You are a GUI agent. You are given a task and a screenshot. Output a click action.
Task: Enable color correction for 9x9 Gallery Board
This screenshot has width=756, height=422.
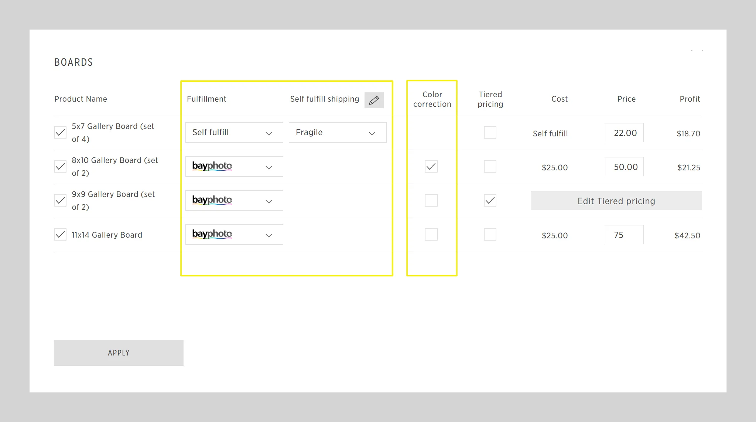click(431, 200)
